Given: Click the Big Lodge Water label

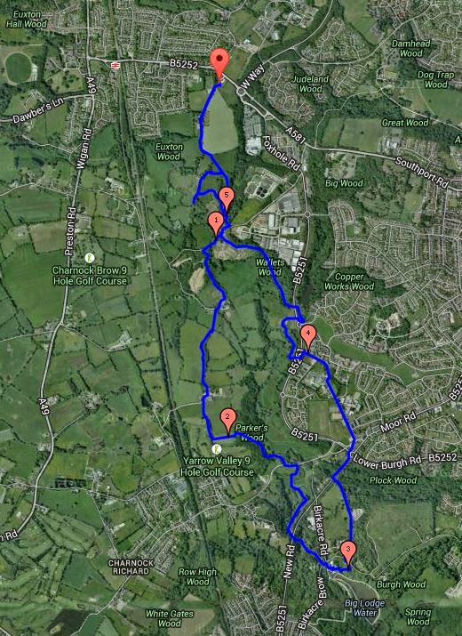Looking at the screenshot, I should [364, 608].
